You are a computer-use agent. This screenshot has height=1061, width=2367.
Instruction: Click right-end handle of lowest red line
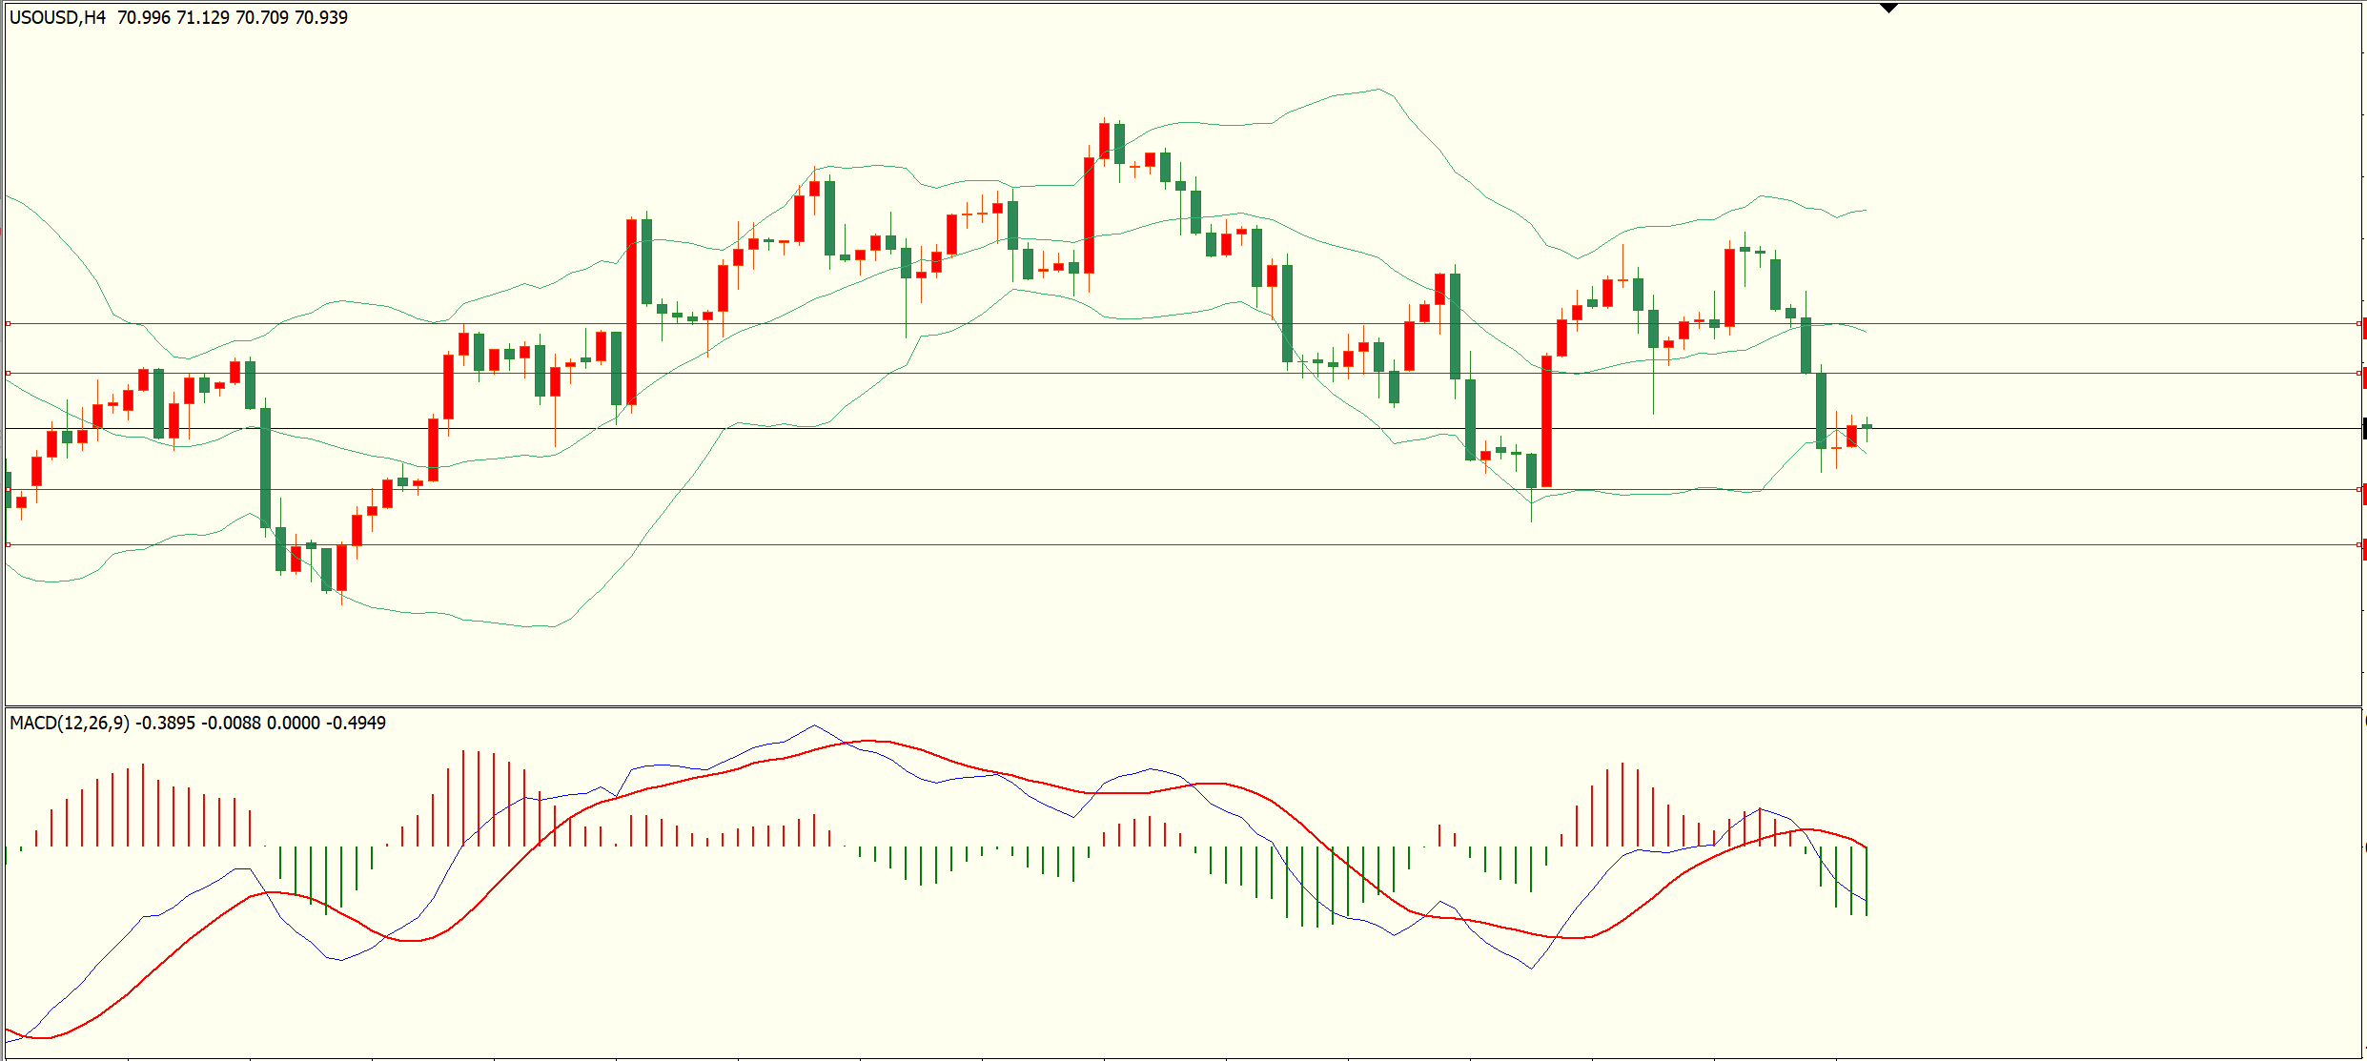coord(2358,545)
